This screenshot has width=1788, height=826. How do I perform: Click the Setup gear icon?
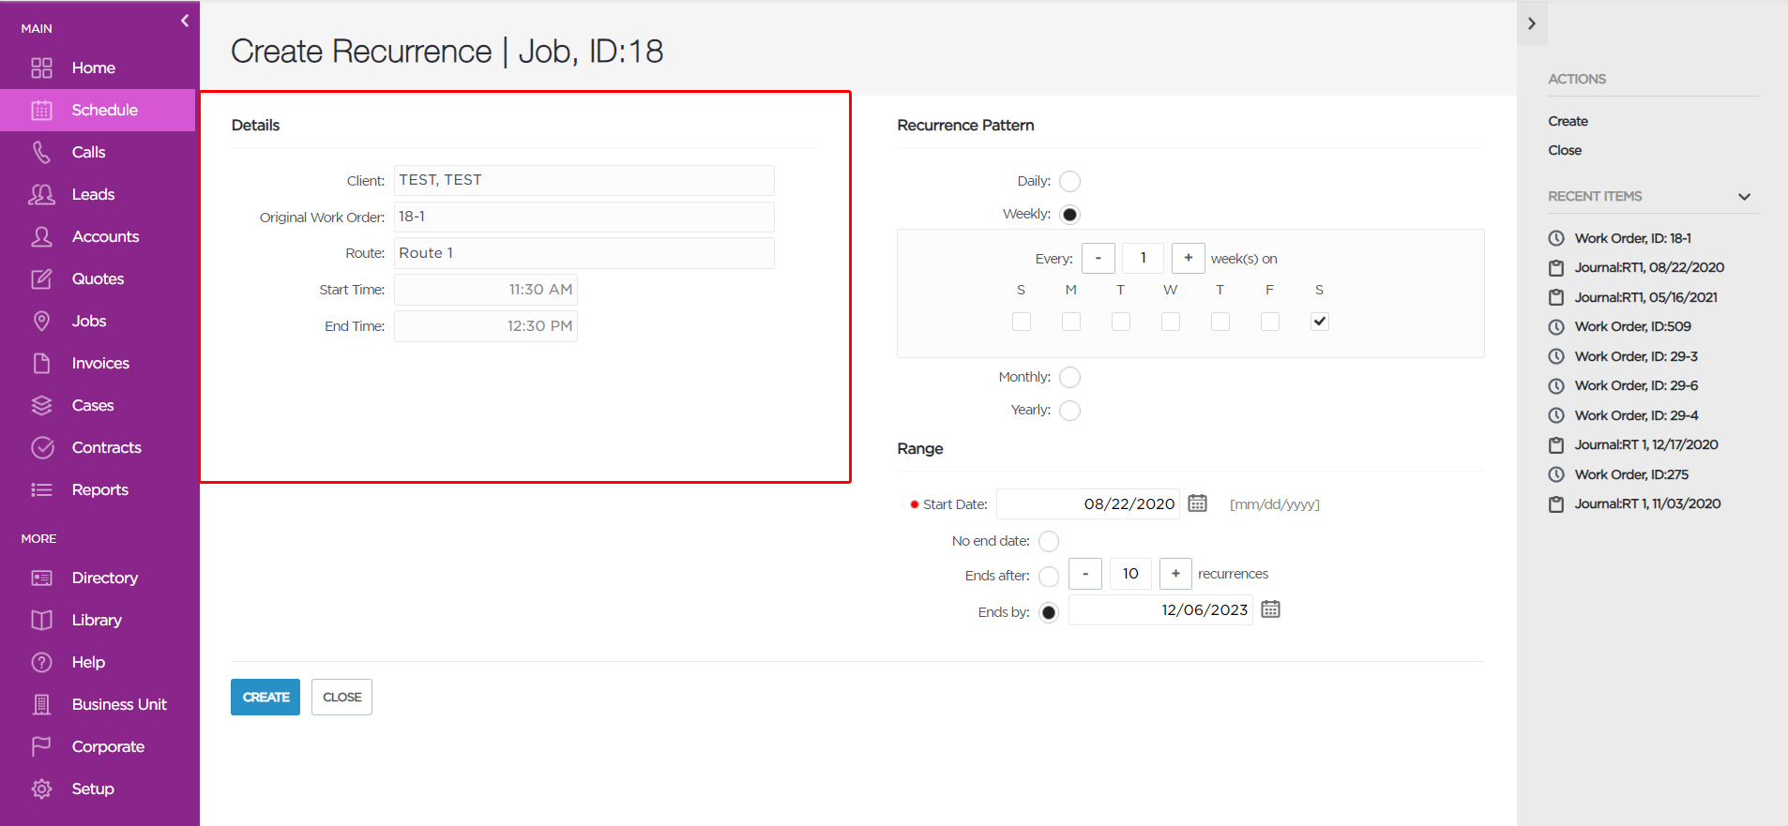coord(41,788)
